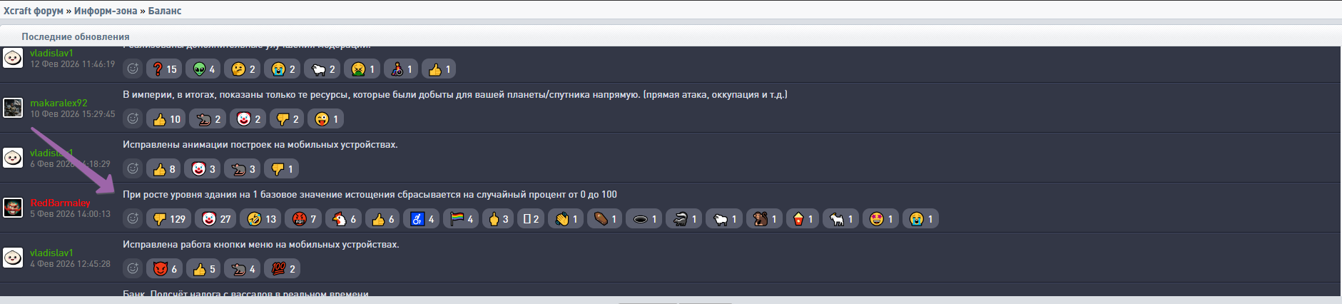Open the Информ-зона breadcrumb link
Image resolution: width=1342 pixels, height=304 pixels.
(106, 11)
